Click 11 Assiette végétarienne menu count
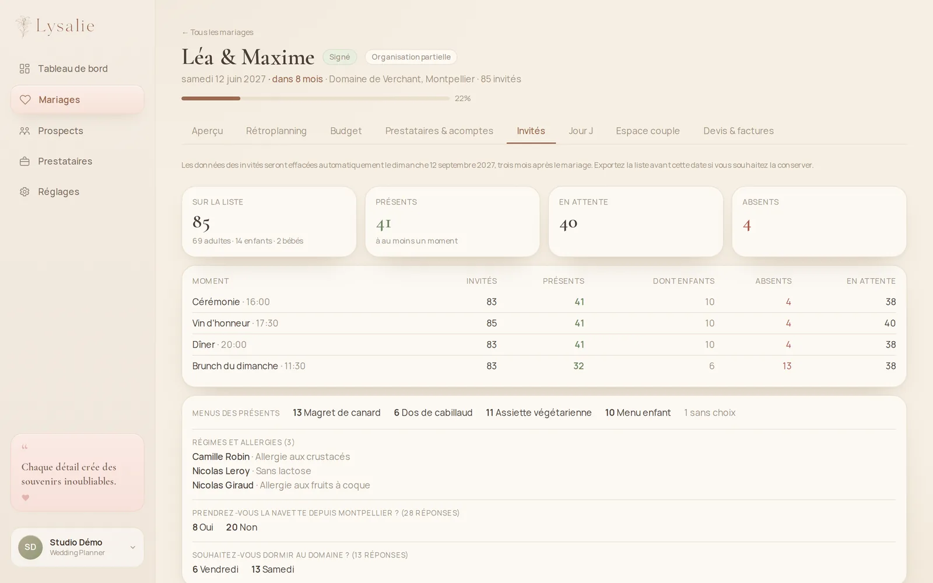Viewport: 933px width, 583px height. (539, 413)
